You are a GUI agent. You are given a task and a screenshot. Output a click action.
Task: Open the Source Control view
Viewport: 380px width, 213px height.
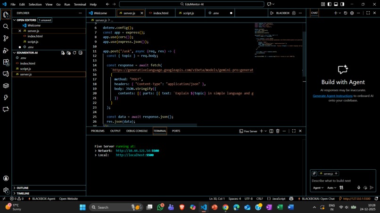6,38
